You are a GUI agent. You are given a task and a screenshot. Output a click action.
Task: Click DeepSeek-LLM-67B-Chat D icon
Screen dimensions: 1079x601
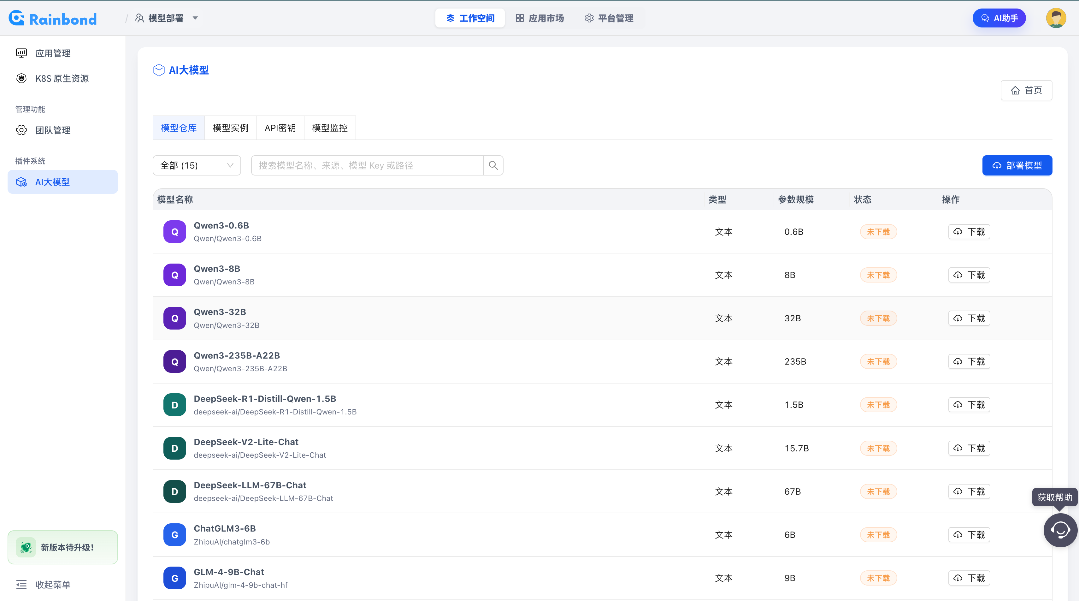coord(175,491)
